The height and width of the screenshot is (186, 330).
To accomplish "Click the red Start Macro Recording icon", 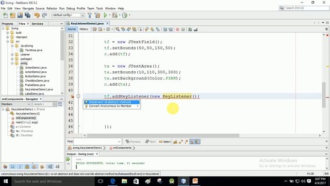I will [177, 29].
